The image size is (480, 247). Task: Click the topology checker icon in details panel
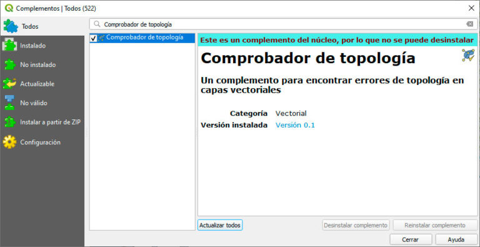pos(468,55)
